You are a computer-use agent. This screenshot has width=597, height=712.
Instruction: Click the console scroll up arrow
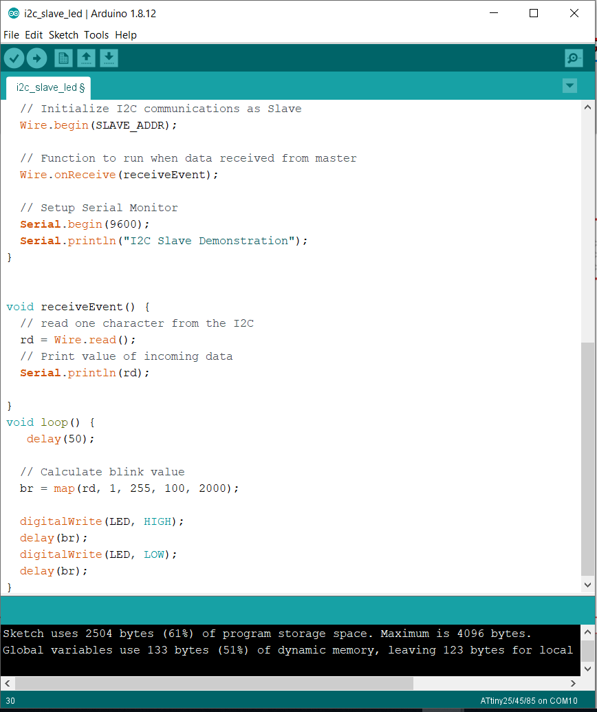(x=587, y=632)
